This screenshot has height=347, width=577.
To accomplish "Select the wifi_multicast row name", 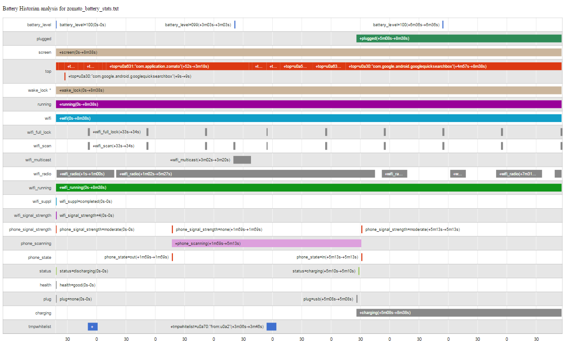I will [38, 160].
